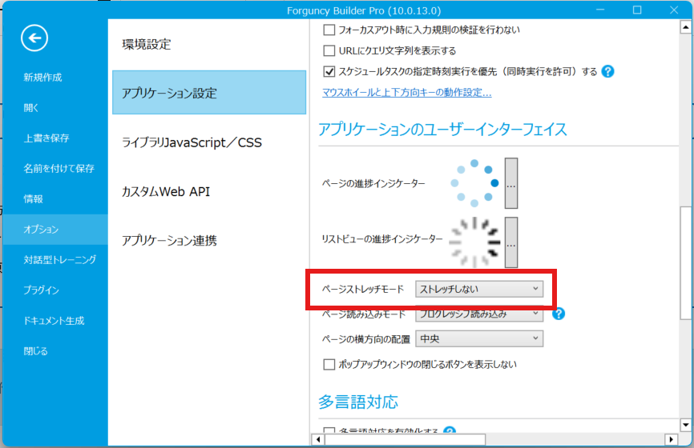Click the back arrow circle icon
The image size is (694, 448).
click(x=34, y=38)
